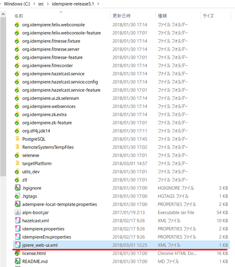The image size is (235, 267).
Task: Click the org.idempiere.ui.zk.selenium folder icon
Action: (17, 98)
